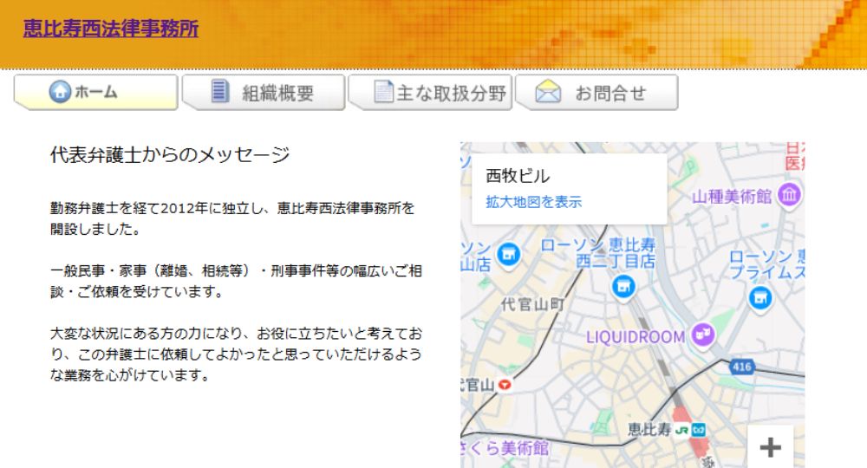
Task: Click the page icon beside 主な取扱分野
Action: click(x=383, y=92)
